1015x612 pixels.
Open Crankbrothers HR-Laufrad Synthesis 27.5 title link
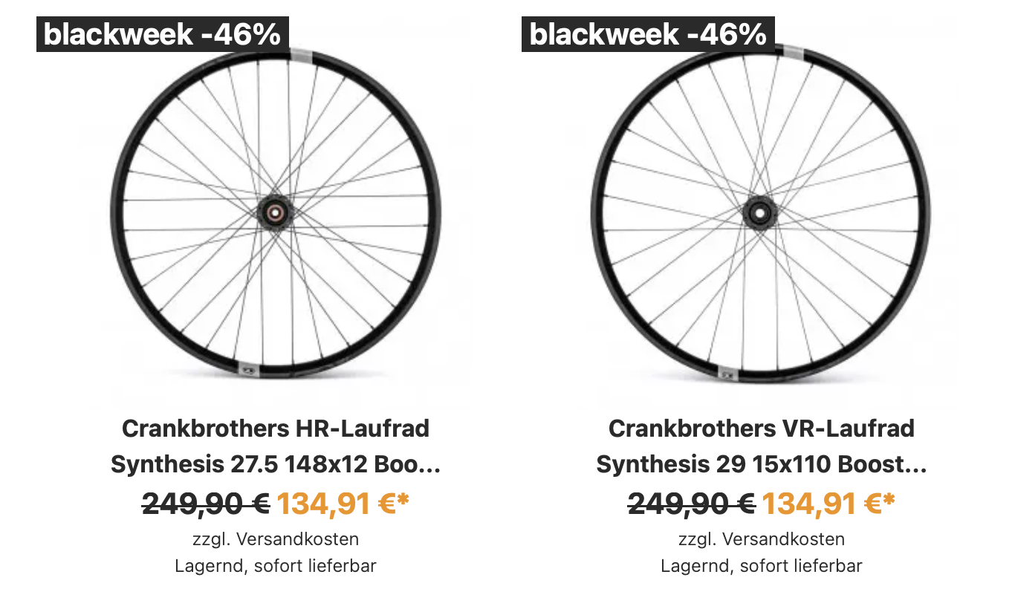[276, 446]
